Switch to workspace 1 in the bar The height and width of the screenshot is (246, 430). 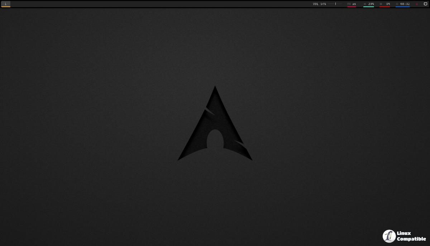pyautogui.click(x=5, y=4)
